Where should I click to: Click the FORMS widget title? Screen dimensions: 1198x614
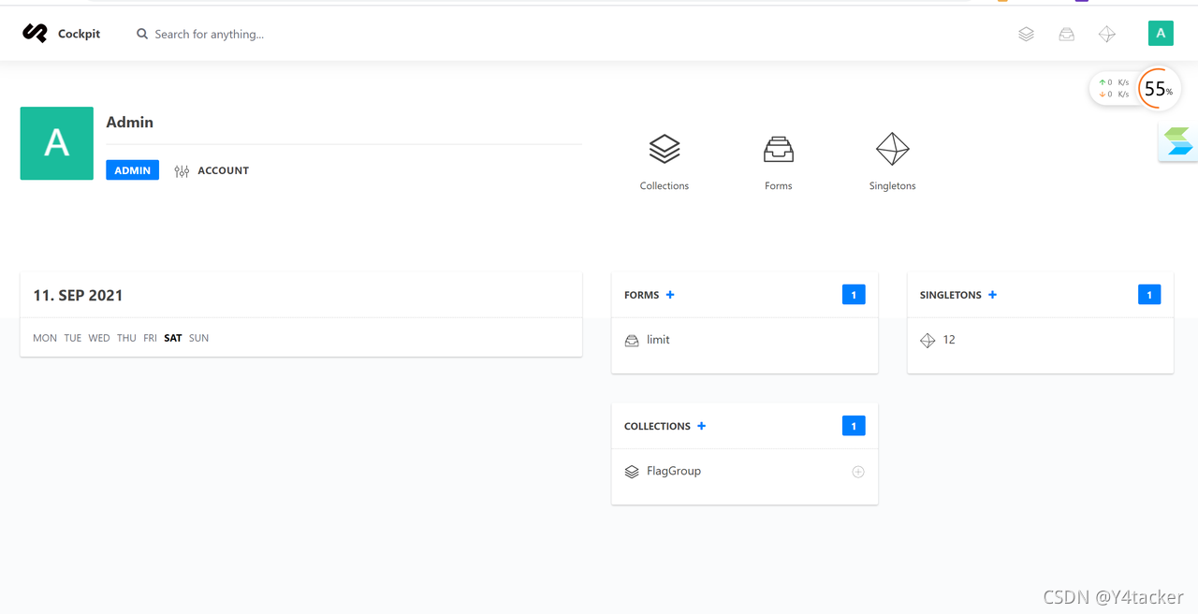[x=642, y=295]
